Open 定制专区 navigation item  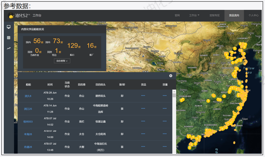(x=215, y=15)
